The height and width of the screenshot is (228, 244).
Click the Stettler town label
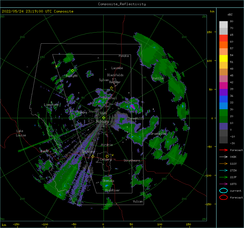click(x=158, y=78)
